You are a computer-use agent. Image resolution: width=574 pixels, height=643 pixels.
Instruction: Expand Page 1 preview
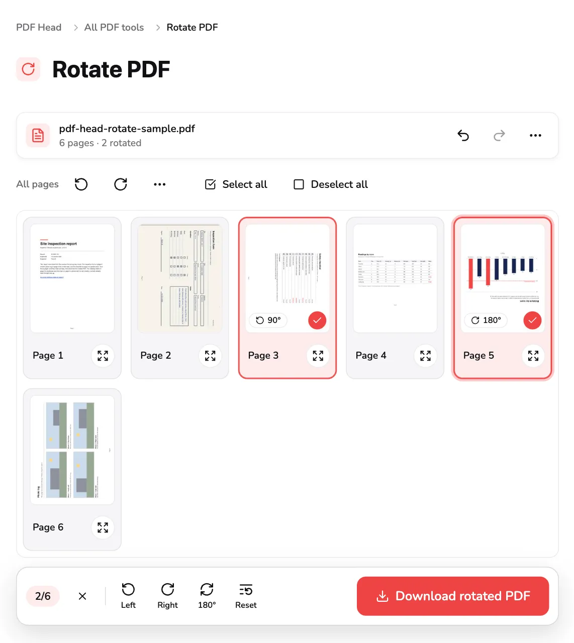pyautogui.click(x=103, y=356)
